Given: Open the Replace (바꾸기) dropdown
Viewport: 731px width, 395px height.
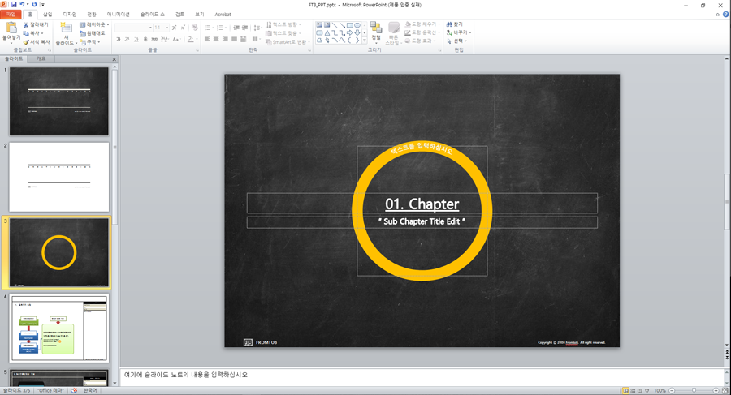Looking at the screenshot, I should (x=460, y=32).
